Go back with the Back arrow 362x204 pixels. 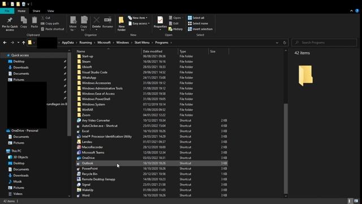click(x=5, y=42)
